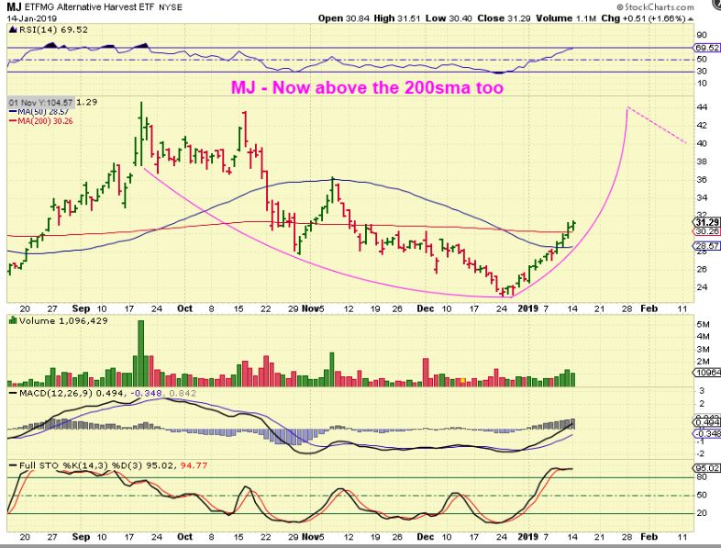This screenshot has height=548, width=721.
Task: Click the ETFMG Alternative Harvest ETF title
Action: (x=90, y=7)
